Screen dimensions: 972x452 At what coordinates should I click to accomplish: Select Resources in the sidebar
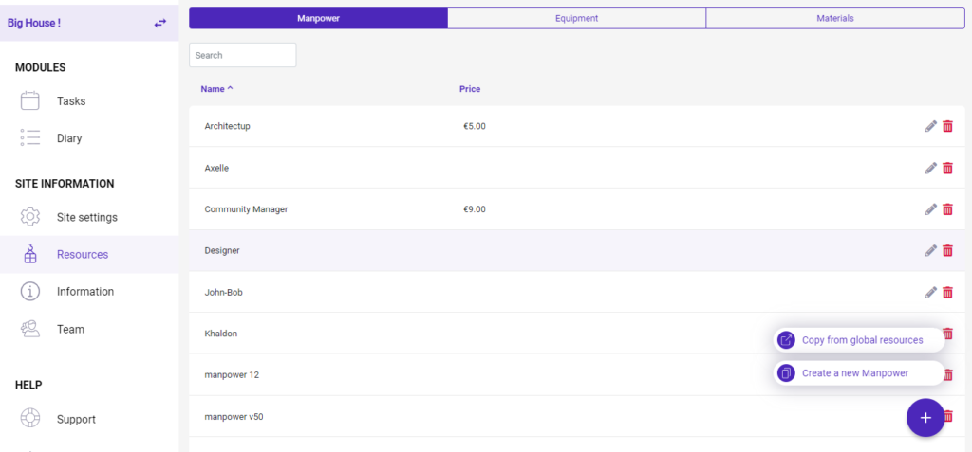(83, 255)
